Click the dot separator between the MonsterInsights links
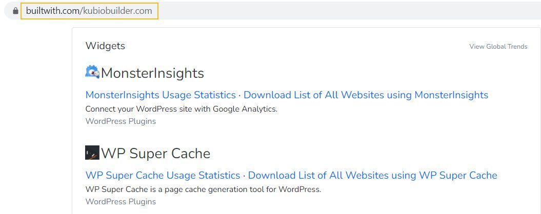 coord(239,95)
